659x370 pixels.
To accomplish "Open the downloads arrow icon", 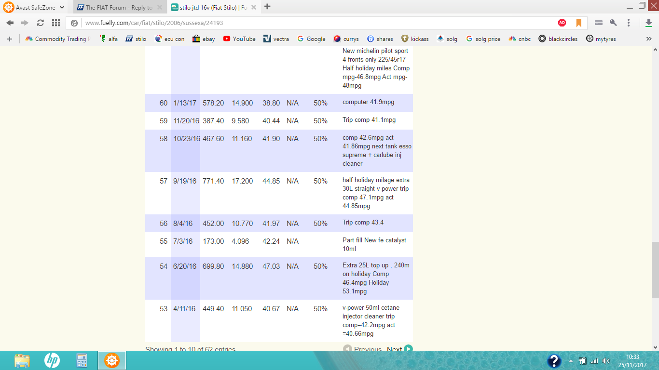I will (x=649, y=23).
